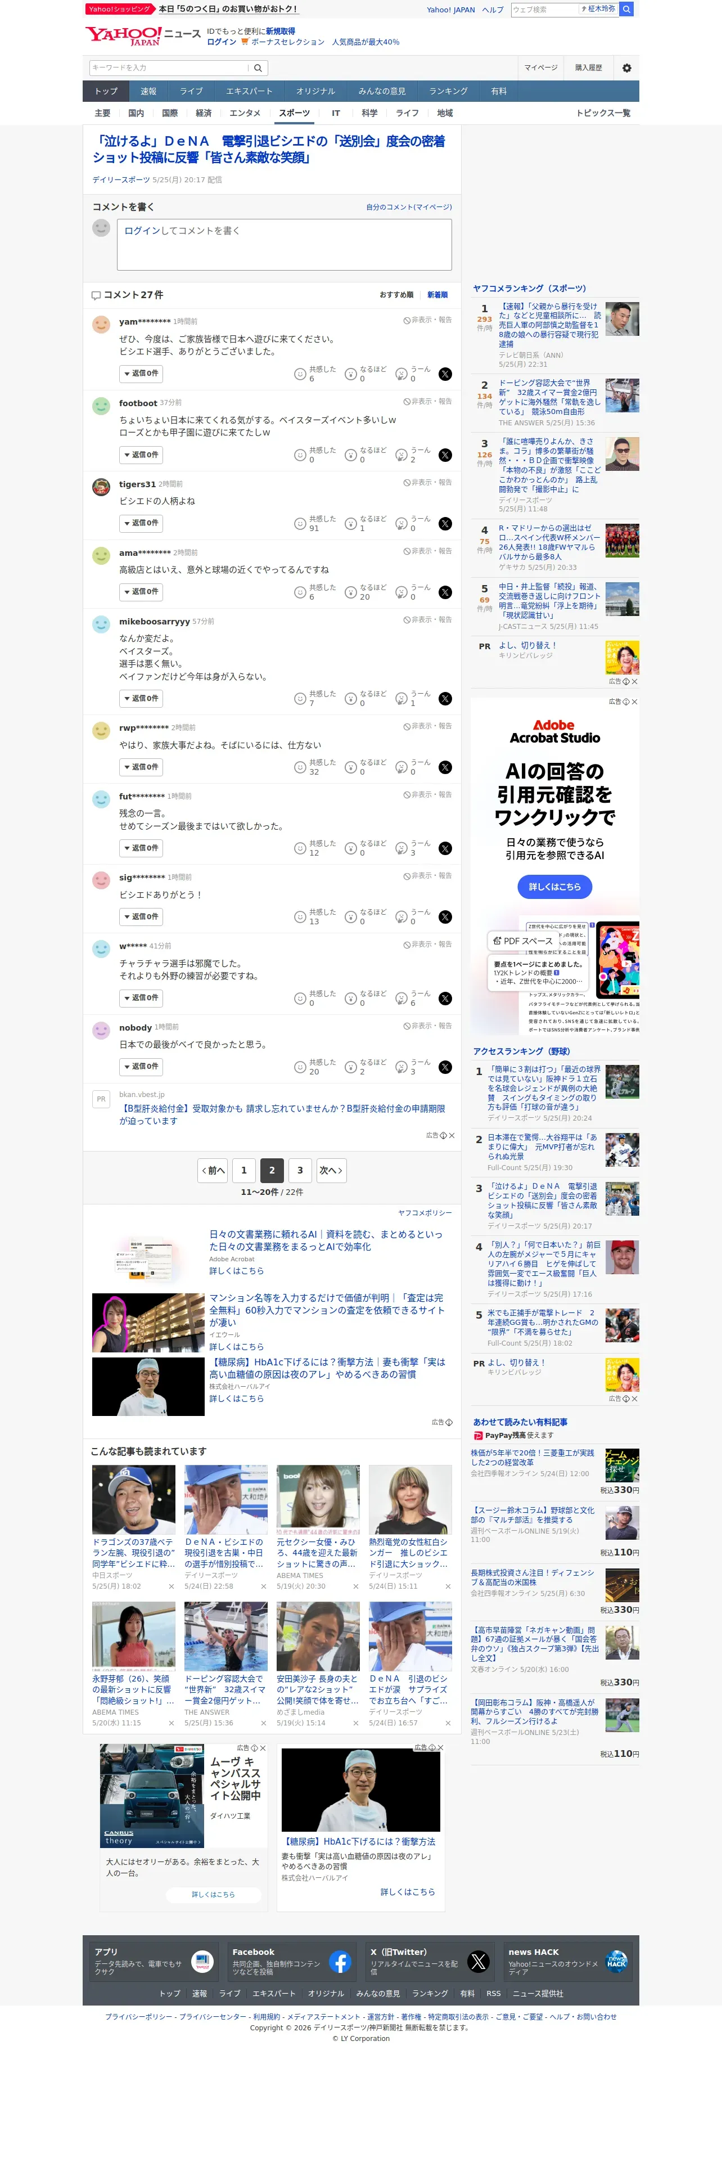Open the ランキング tab
722x2167 pixels.
[448, 92]
